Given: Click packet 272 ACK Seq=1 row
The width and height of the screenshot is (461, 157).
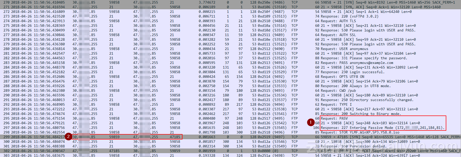Looking at the screenshot, I should (x=230, y=12).
